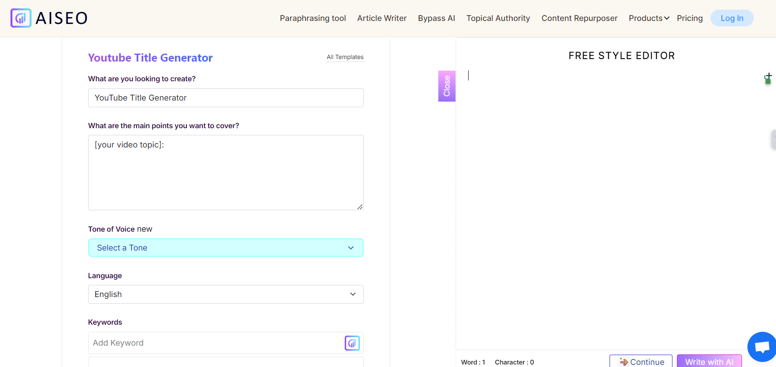This screenshot has height=367, width=776.
Task: Go to Article Writer
Action: pos(382,18)
